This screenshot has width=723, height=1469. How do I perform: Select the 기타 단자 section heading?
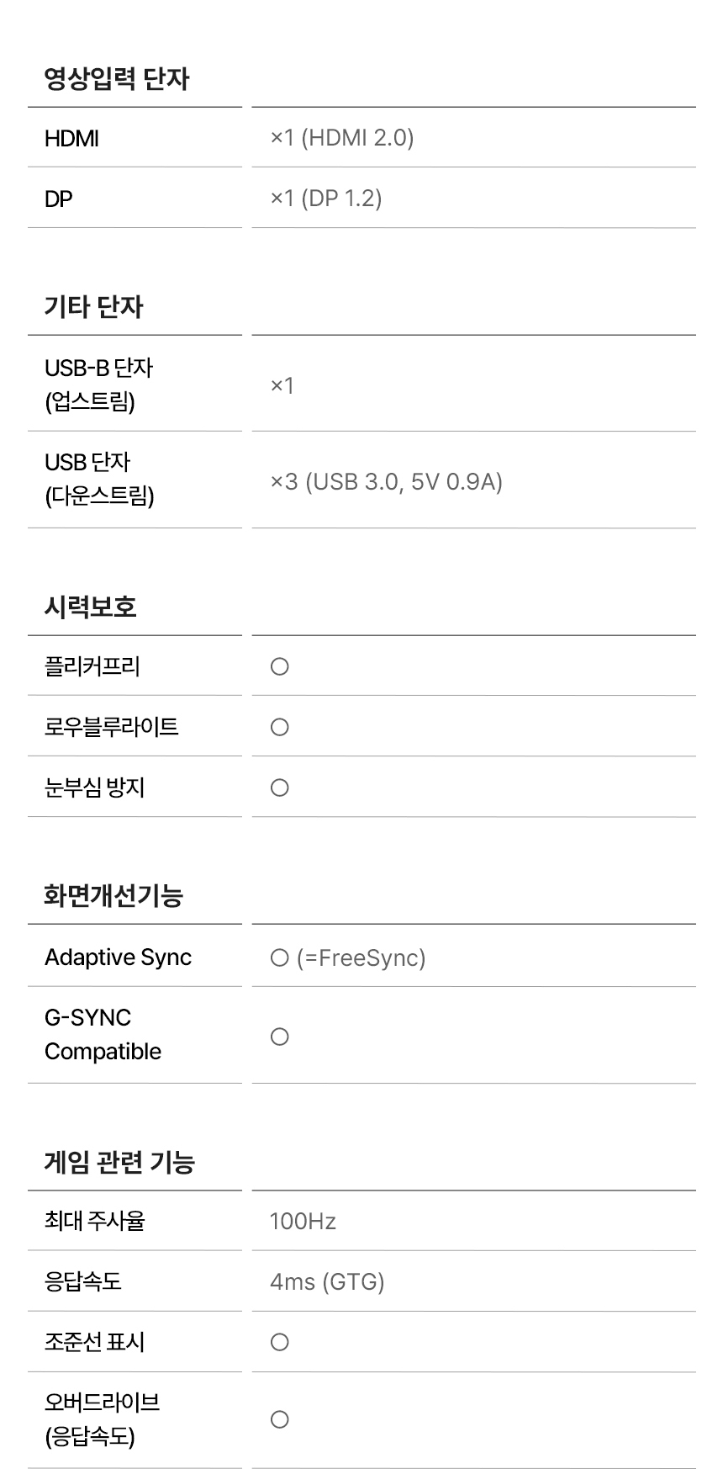pyautogui.click(x=93, y=307)
